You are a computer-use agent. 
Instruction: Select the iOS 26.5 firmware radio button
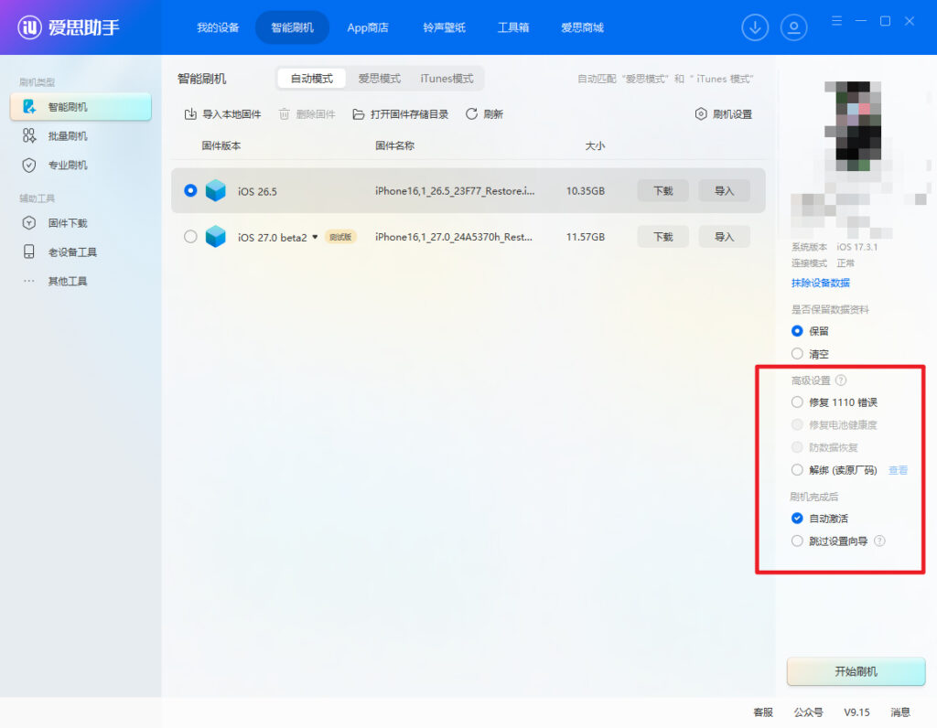coord(190,190)
